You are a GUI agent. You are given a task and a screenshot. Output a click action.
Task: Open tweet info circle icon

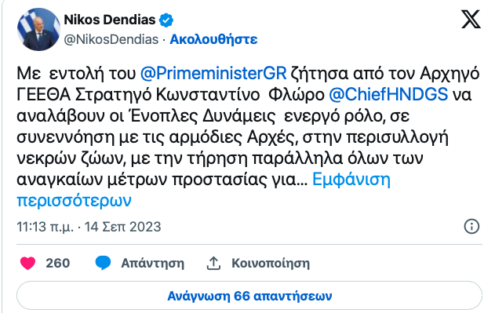471,227
